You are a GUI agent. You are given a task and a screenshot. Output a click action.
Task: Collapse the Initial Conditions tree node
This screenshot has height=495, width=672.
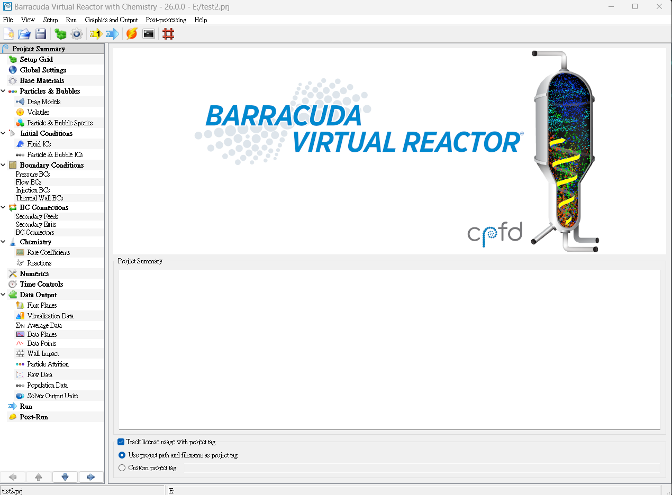[x=4, y=133]
